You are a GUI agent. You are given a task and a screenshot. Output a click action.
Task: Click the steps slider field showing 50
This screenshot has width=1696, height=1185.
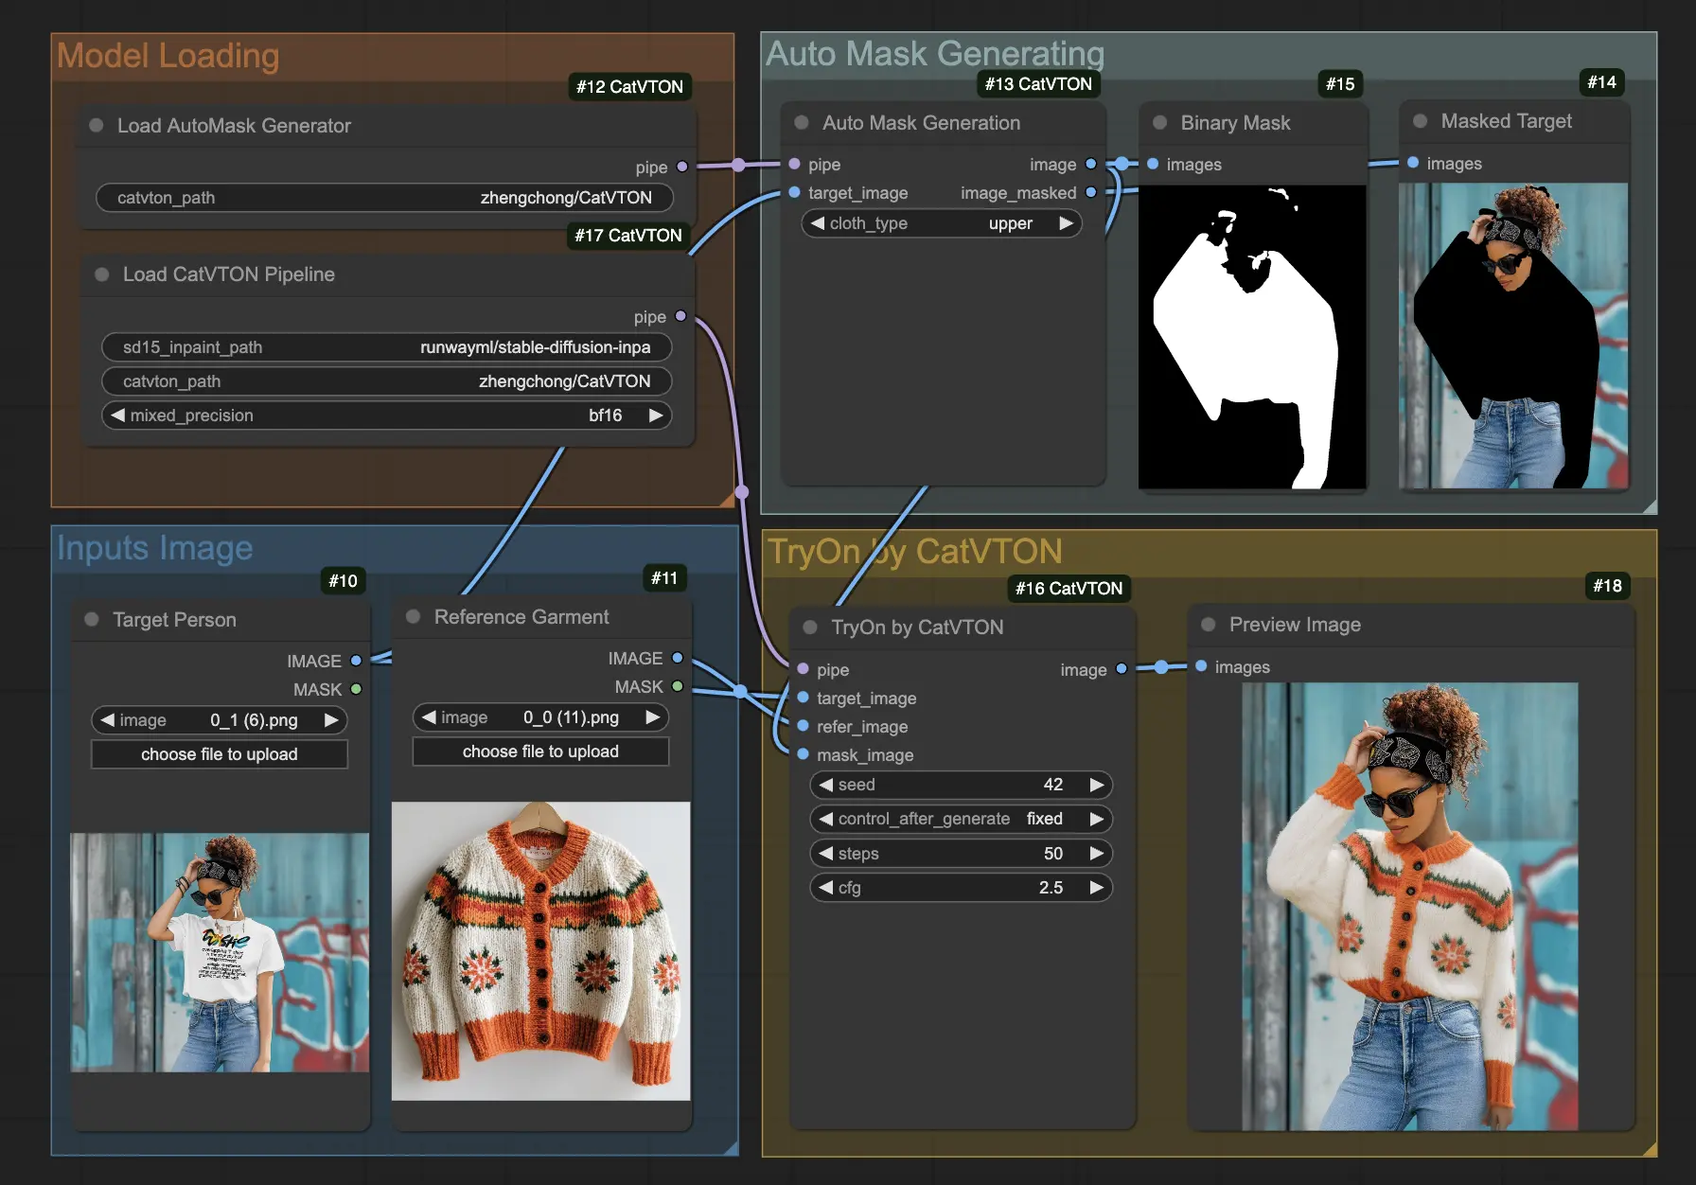coord(961,854)
